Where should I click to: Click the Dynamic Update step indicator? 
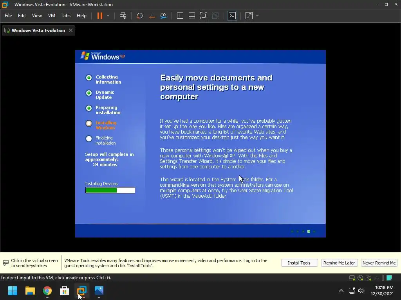[x=89, y=93]
